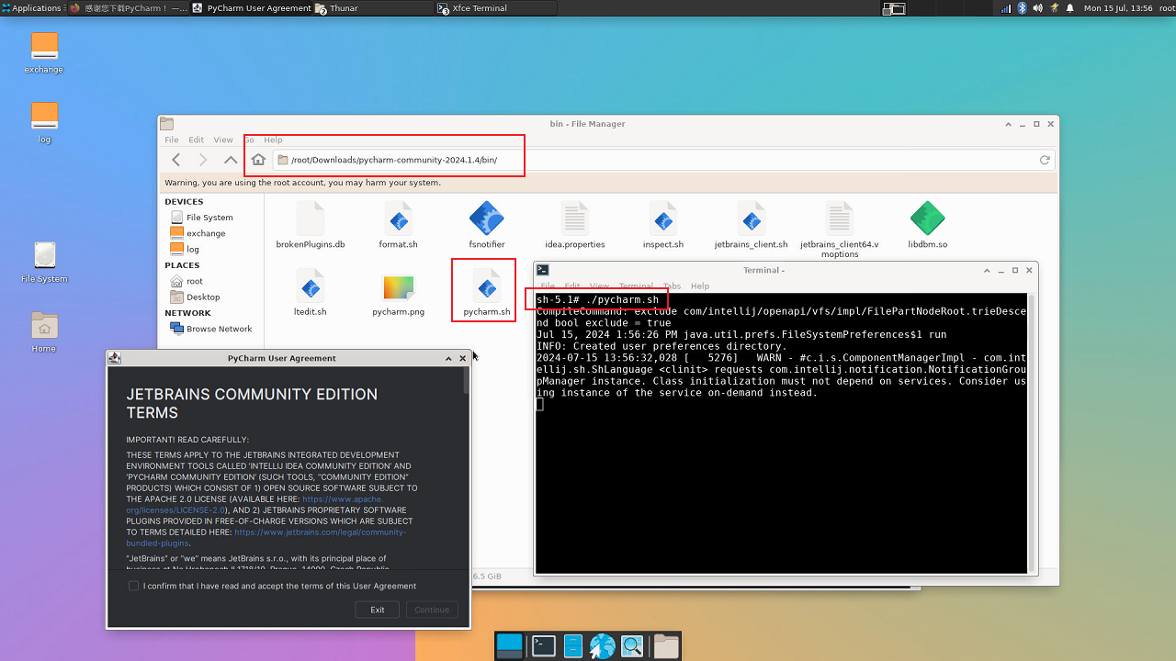Accept the User Agreement terms checkbox
This screenshot has width=1176, height=661.
[134, 586]
